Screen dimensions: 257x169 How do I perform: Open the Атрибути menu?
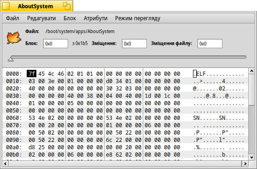95,18
